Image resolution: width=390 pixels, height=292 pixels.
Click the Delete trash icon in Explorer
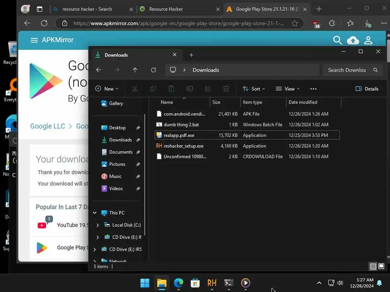pos(226,89)
